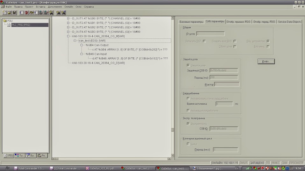Toggle the Цикл checkbox
The image size is (305, 171).
click(x=188, y=144)
